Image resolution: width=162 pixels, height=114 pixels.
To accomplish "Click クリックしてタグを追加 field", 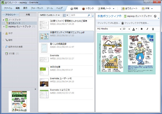I will [136, 23].
